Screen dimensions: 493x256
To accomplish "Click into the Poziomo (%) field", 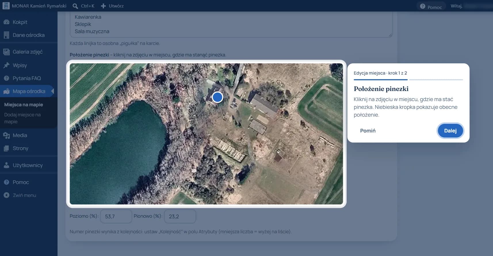I will pos(116,216).
